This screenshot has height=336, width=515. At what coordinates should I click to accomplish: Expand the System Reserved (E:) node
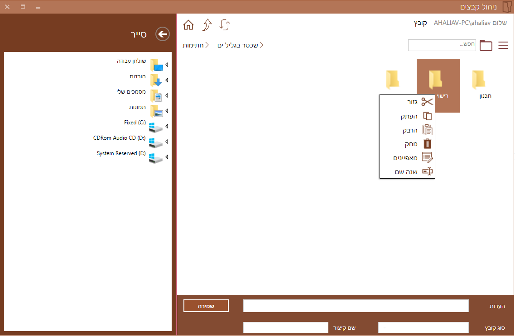(167, 157)
